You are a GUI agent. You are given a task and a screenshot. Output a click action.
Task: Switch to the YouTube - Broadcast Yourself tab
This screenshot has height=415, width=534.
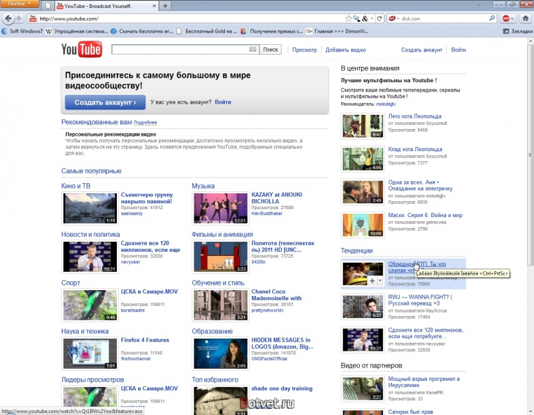106,6
